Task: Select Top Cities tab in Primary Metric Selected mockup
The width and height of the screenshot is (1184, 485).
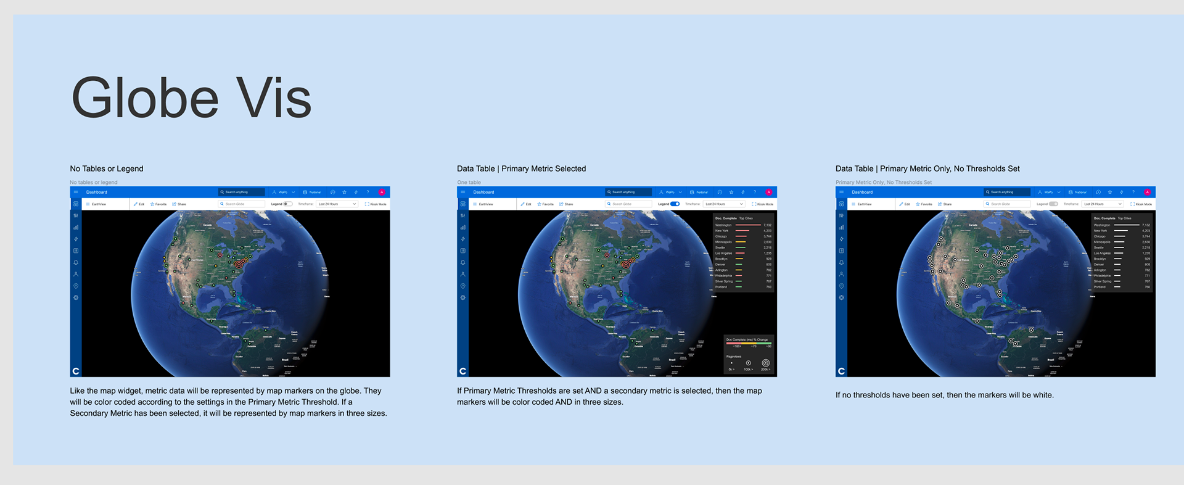Action: point(746,218)
